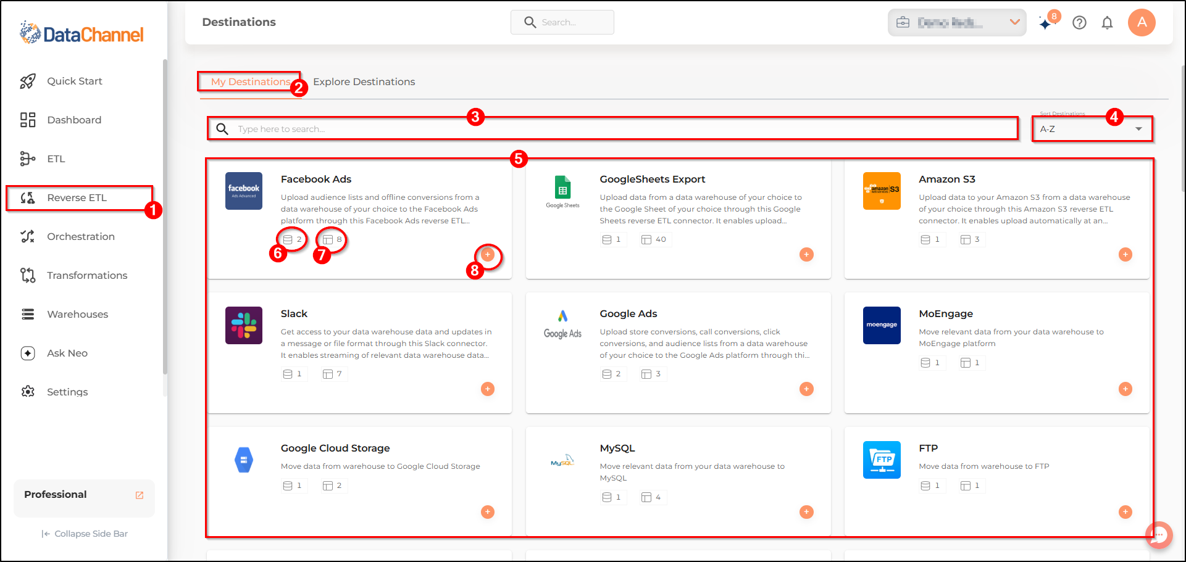Open the Facebook Ads destination title

pos(316,179)
